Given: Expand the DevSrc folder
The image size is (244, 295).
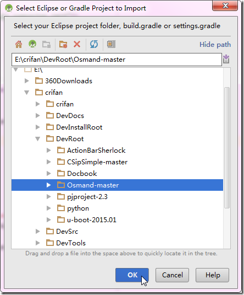Looking at the screenshot, I should 38,232.
